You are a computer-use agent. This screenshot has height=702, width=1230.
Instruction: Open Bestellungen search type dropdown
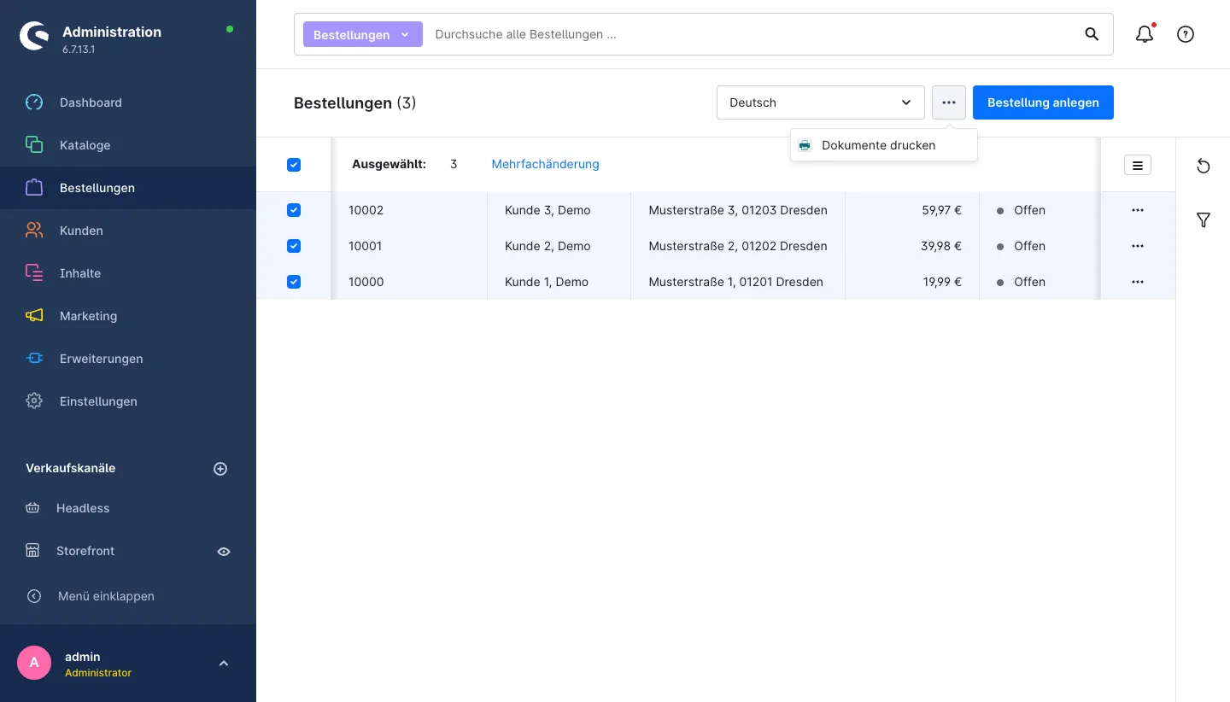(363, 34)
